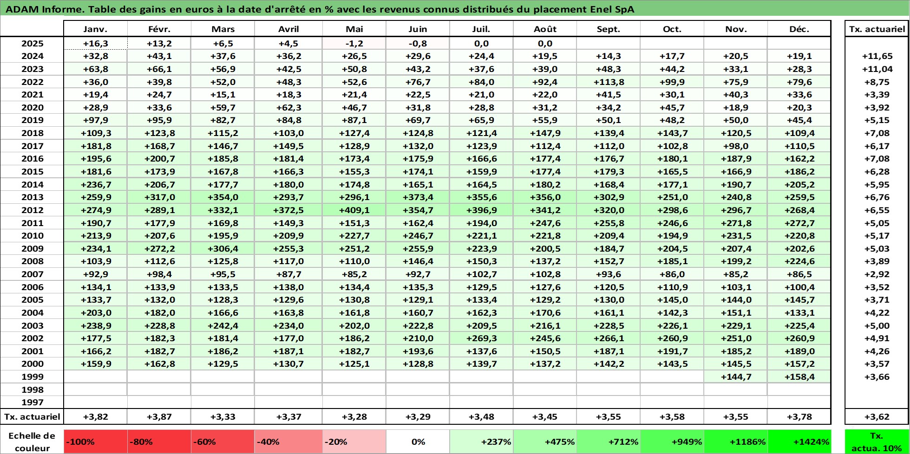Select the +11,65 actuarial rate for 2024
The width and height of the screenshot is (910, 454).
pyautogui.click(x=877, y=56)
